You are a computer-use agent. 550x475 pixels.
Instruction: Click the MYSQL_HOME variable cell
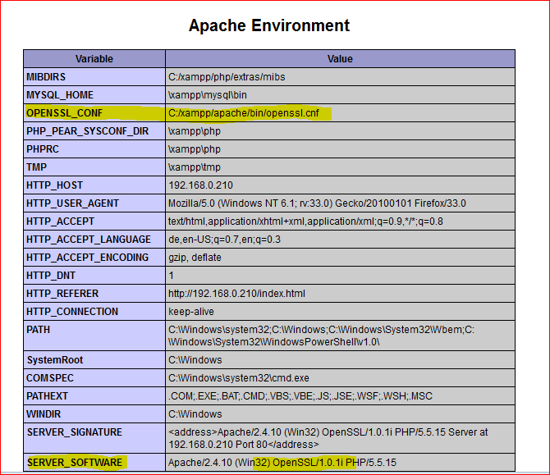pos(94,95)
